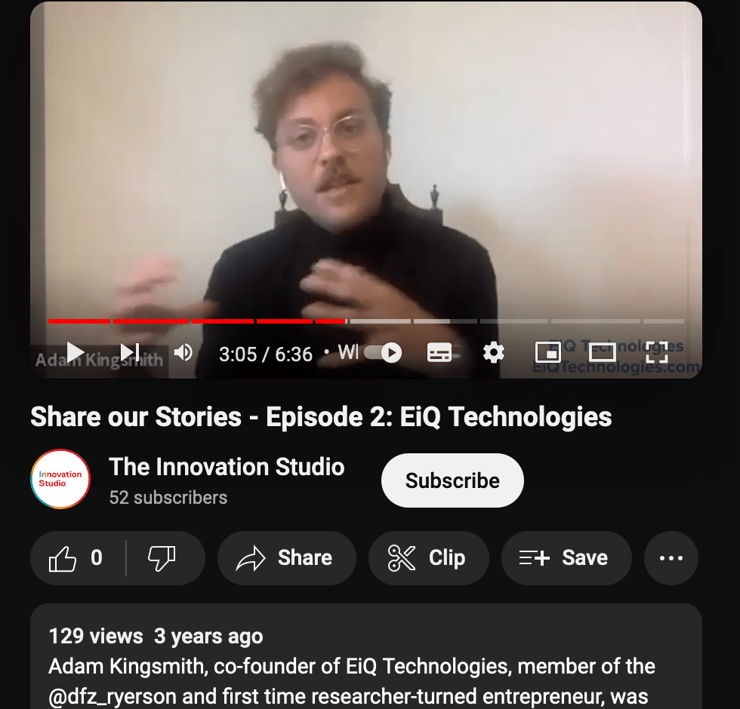The image size is (740, 709).
Task: Skip to the next video
Action: tap(130, 353)
